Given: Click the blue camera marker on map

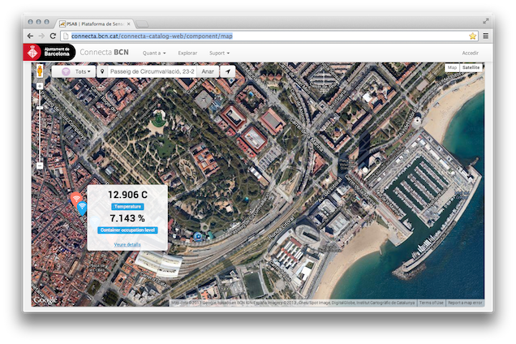Looking at the screenshot, I should click(197, 237).
